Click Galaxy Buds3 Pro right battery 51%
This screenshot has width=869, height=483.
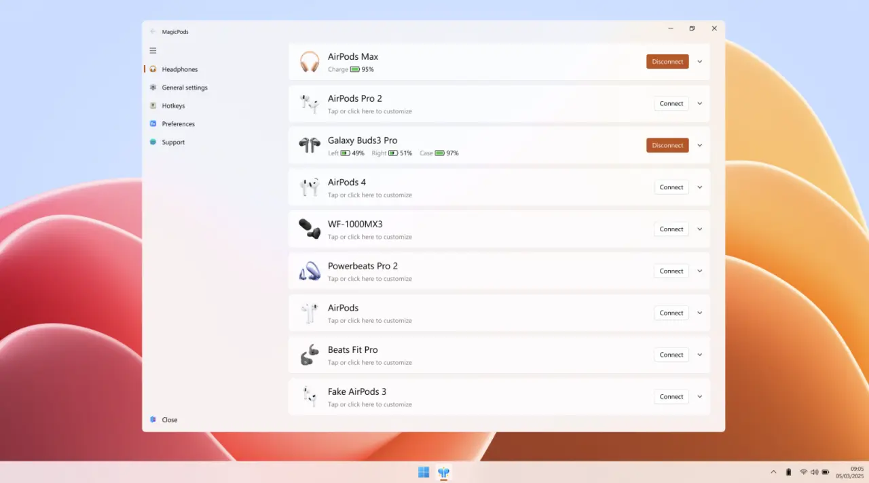392,153
